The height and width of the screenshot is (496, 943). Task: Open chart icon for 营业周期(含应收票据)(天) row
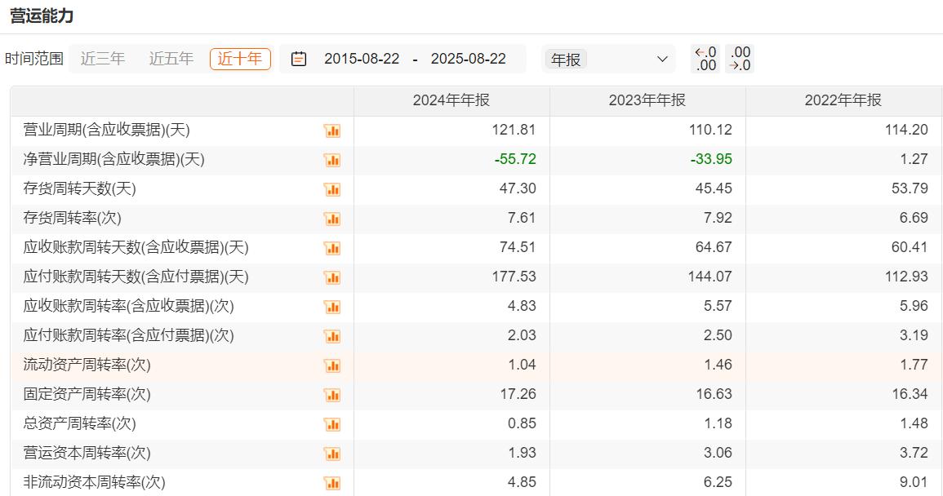point(332,131)
